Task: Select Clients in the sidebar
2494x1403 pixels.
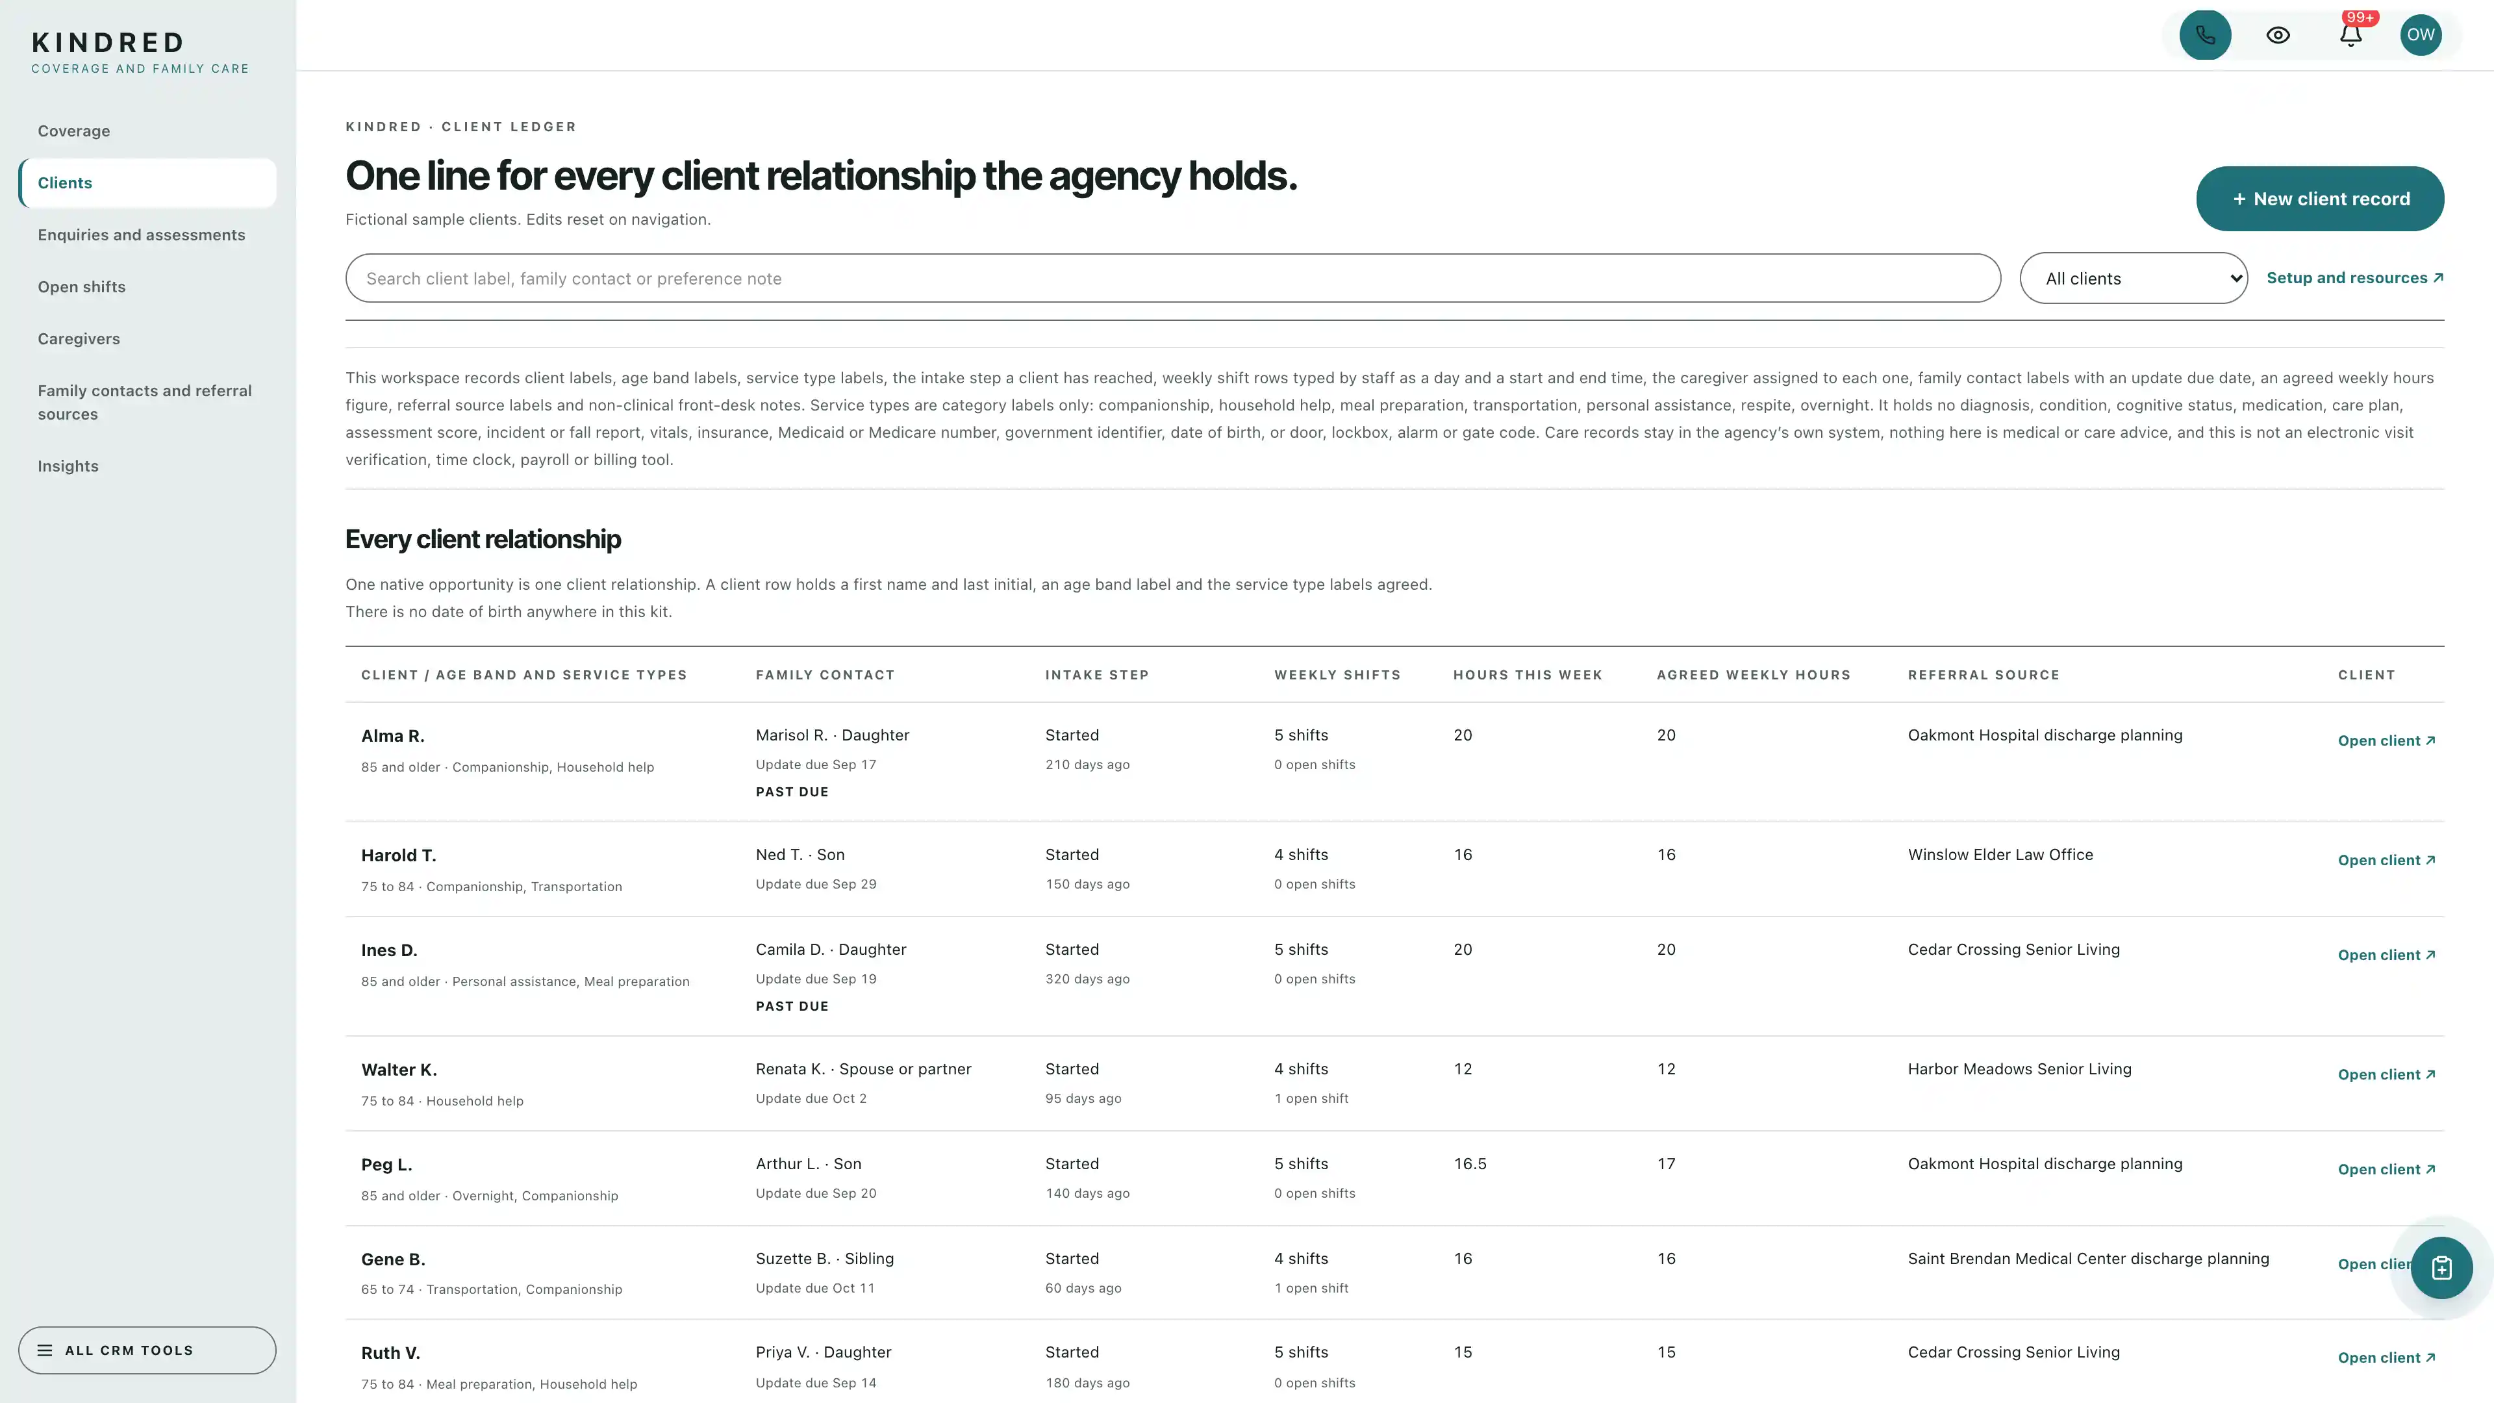Action: point(147,183)
